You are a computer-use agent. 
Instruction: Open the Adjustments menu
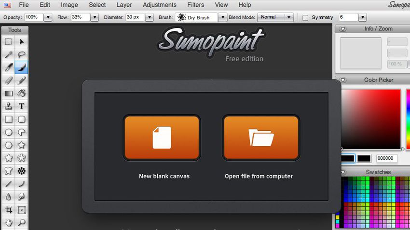[x=160, y=5]
